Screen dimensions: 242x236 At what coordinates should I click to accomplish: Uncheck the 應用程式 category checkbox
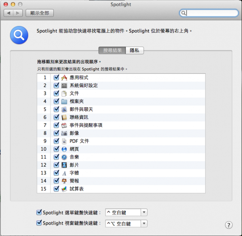coord(56,77)
